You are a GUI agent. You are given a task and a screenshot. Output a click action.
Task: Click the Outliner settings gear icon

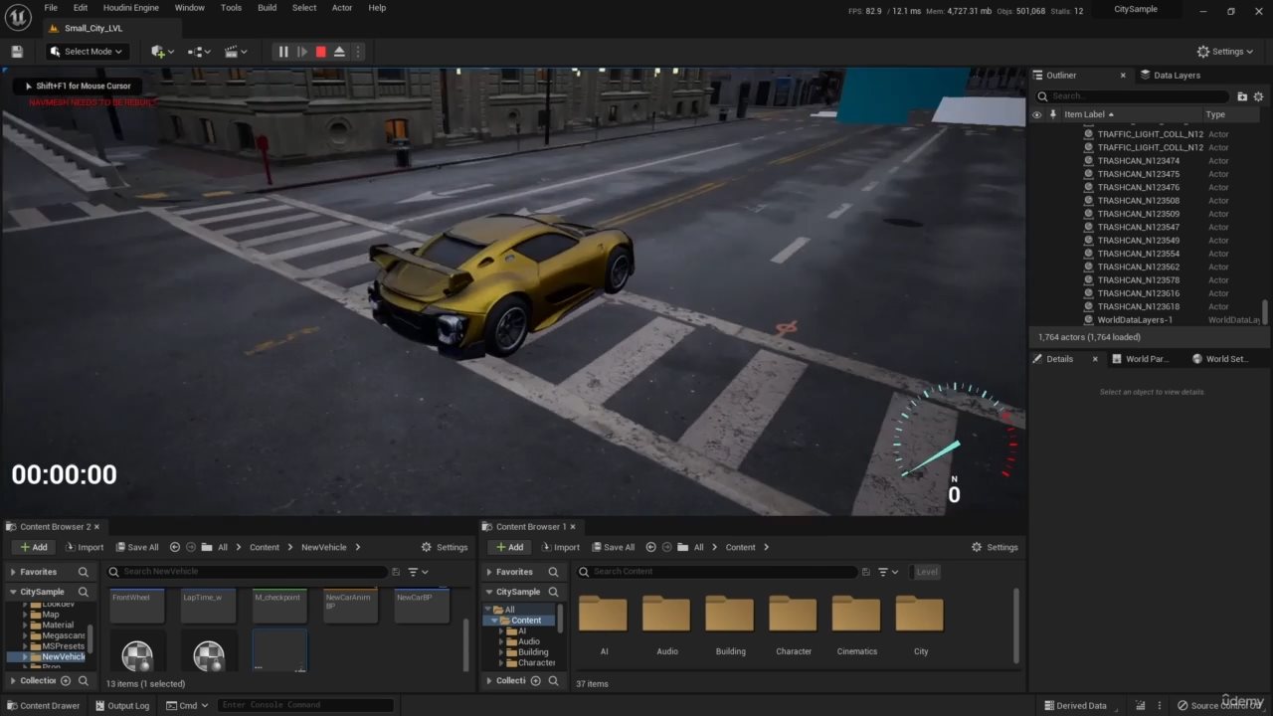click(1258, 96)
